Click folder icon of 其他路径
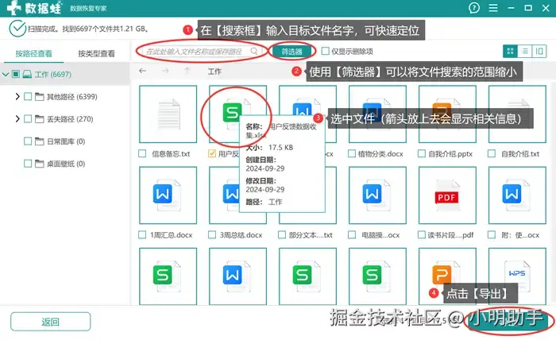Viewport: 556px width, 340px height. tap(40, 96)
